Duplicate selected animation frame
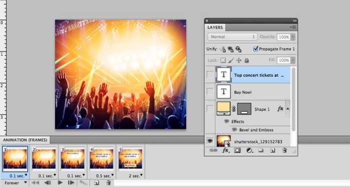The height and width of the screenshot is (187, 350). [97, 183]
